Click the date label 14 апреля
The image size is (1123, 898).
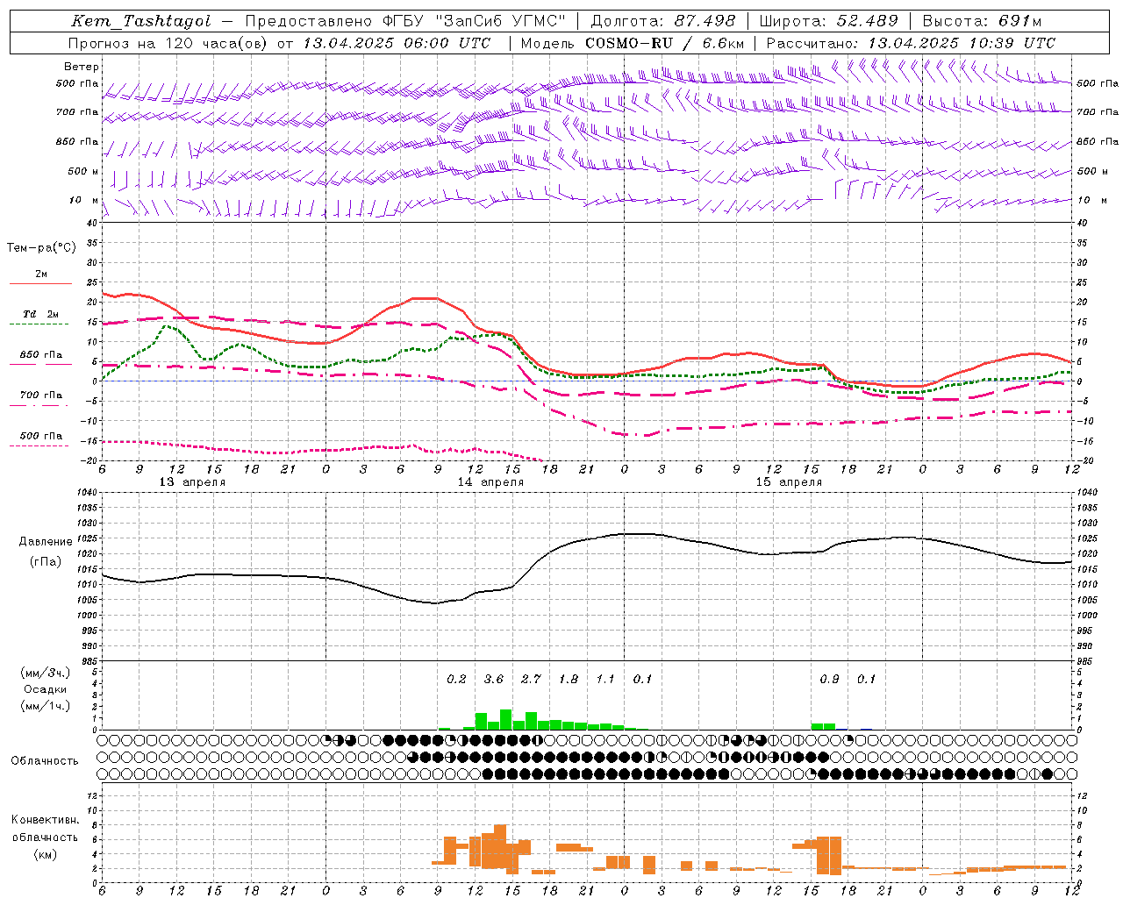pos(490,482)
